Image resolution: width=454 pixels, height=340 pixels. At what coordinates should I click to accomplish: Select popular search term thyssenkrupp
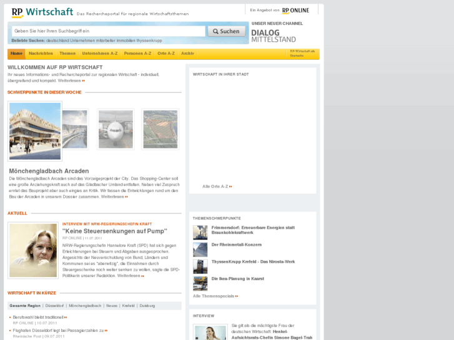pos(149,41)
